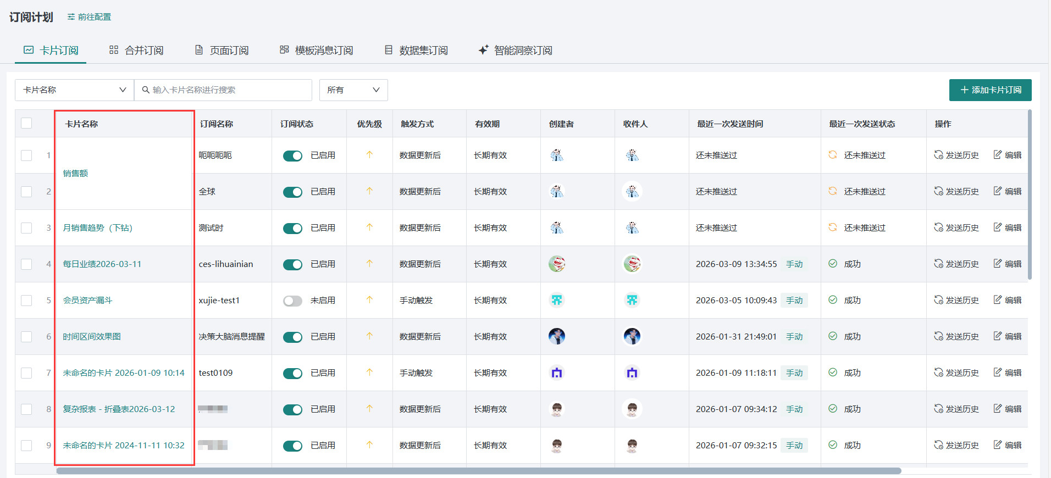Open the 会员资产漏斗 card link

pyautogui.click(x=87, y=300)
